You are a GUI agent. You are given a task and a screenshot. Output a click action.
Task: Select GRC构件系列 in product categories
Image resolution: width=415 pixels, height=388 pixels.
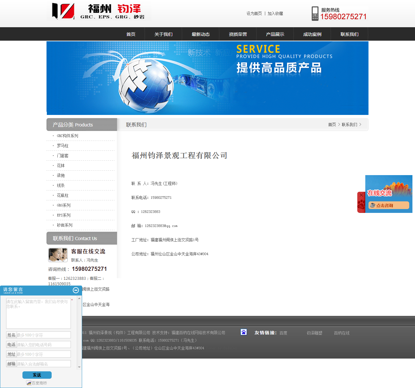tap(67, 136)
